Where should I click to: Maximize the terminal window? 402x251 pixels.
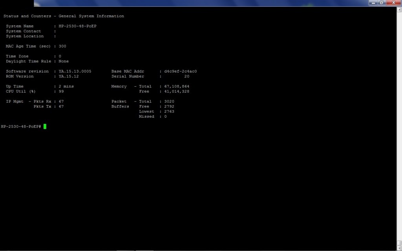(x=381, y=3)
